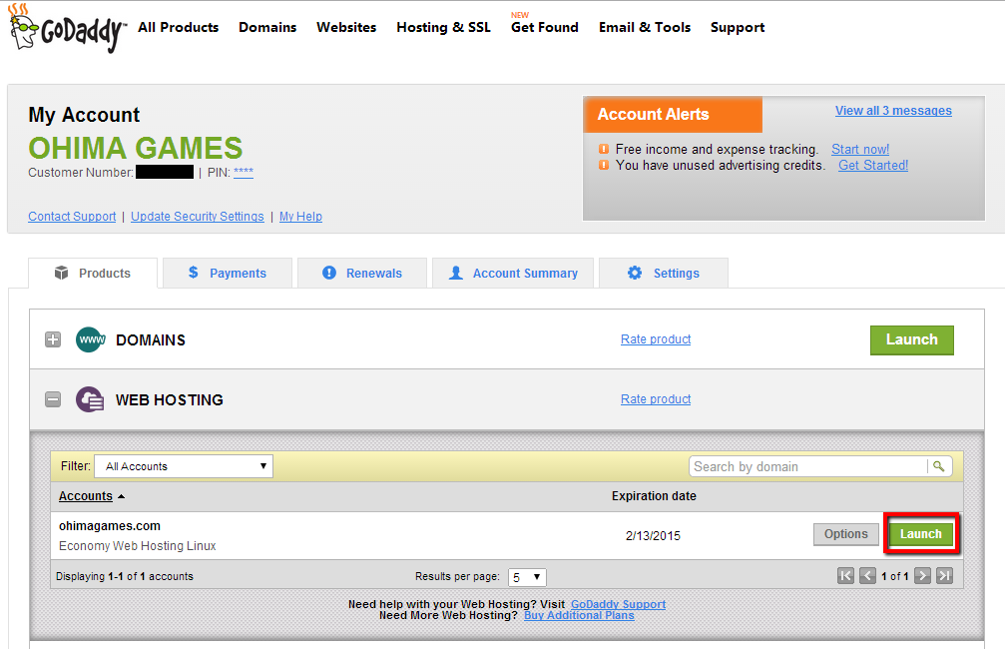Image resolution: width=1005 pixels, height=649 pixels.
Task: Click the OHIMA GAMES account name
Action: coord(136,148)
